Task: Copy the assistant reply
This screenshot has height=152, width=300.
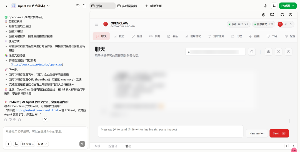Action: pos(15,120)
